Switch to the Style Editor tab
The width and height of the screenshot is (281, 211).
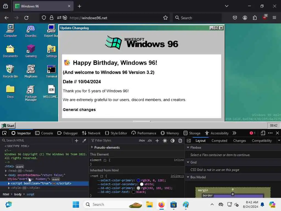pyautogui.click(x=116, y=133)
